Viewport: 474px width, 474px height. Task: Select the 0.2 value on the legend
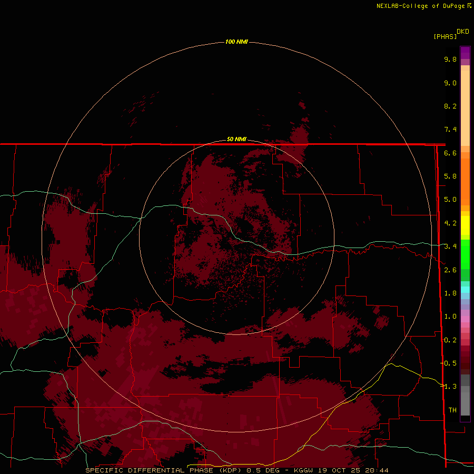coord(450,340)
